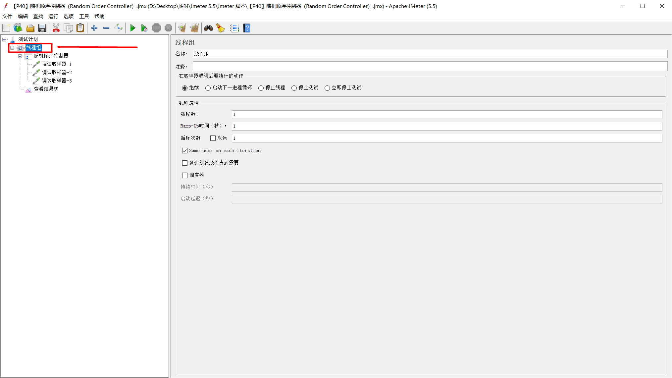672x378 pixels.
Task: Click the Function Helper list icon
Action: pos(234,28)
